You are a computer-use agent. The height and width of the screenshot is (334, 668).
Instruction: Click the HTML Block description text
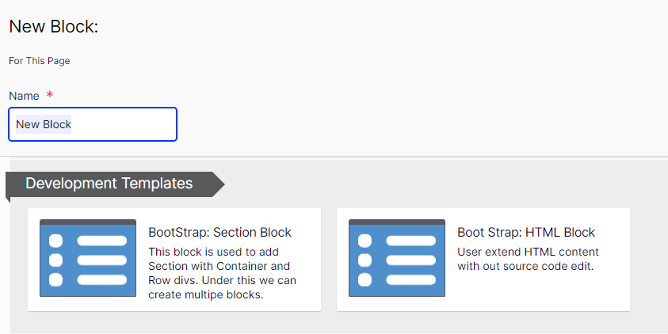528,259
